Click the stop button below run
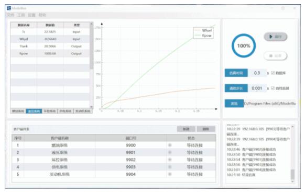The image size is (305, 192). 276,56
